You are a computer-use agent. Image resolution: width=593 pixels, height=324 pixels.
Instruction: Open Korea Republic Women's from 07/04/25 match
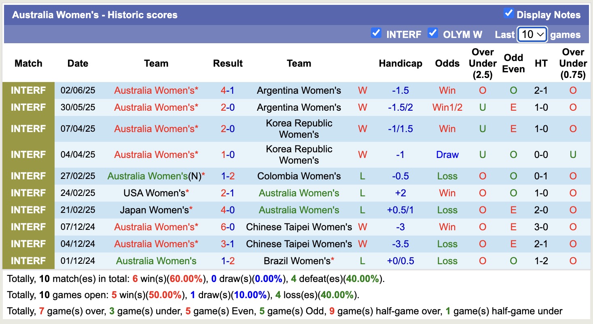[x=299, y=129]
